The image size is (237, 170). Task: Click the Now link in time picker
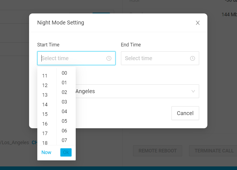[x=46, y=152]
